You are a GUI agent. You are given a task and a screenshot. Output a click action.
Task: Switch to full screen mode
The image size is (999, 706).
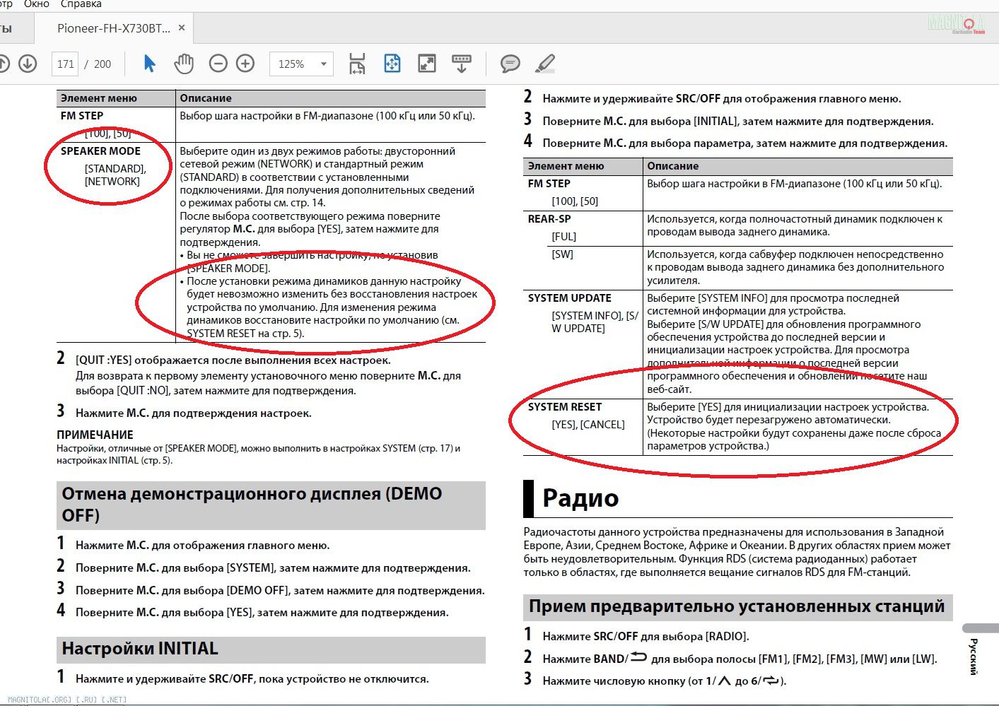[427, 64]
